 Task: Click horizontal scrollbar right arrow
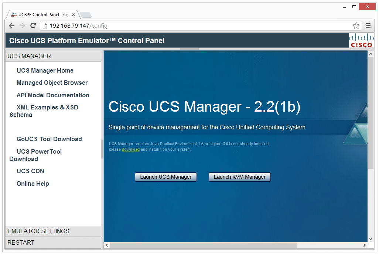point(365,245)
